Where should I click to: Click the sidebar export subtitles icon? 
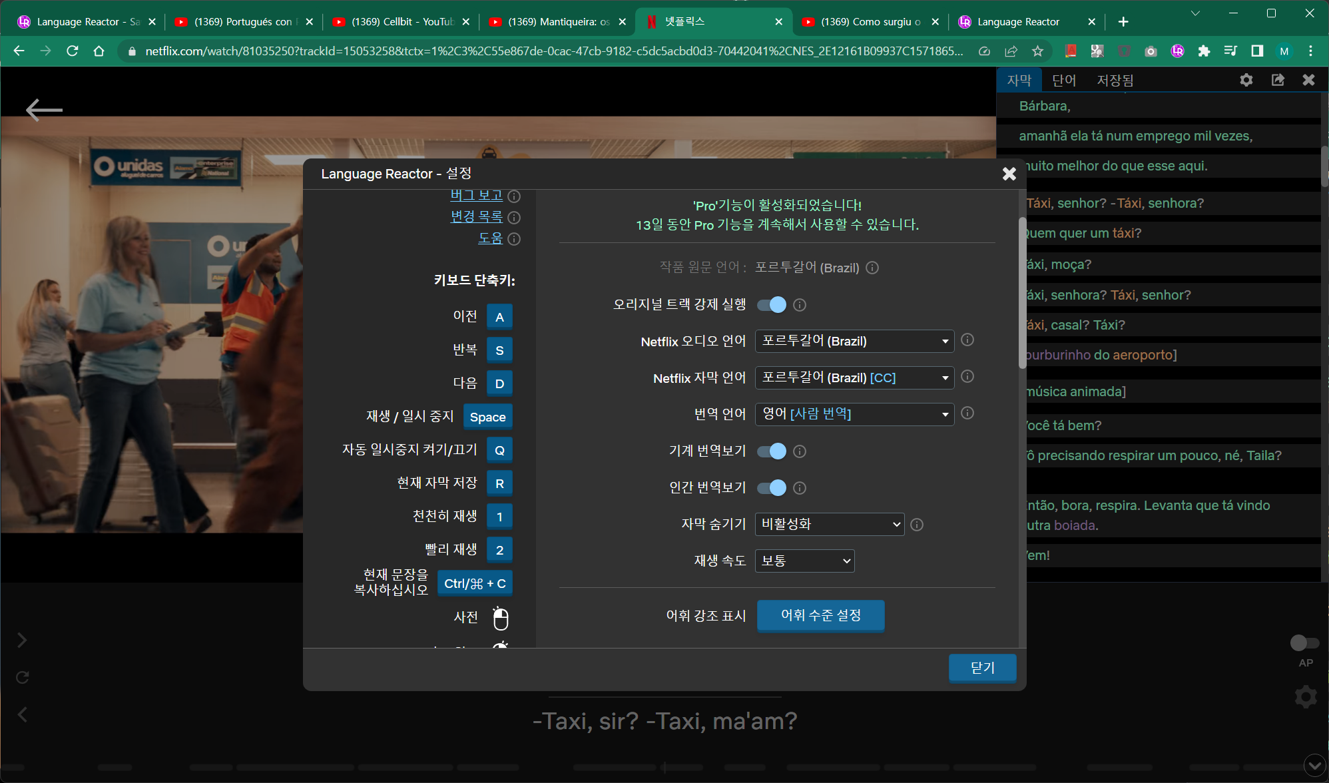tap(1278, 80)
